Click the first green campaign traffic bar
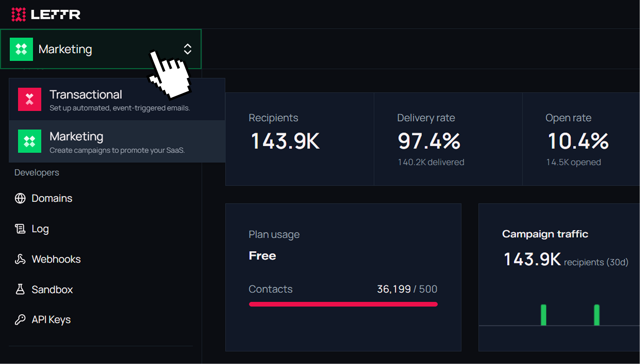 [x=543, y=315]
